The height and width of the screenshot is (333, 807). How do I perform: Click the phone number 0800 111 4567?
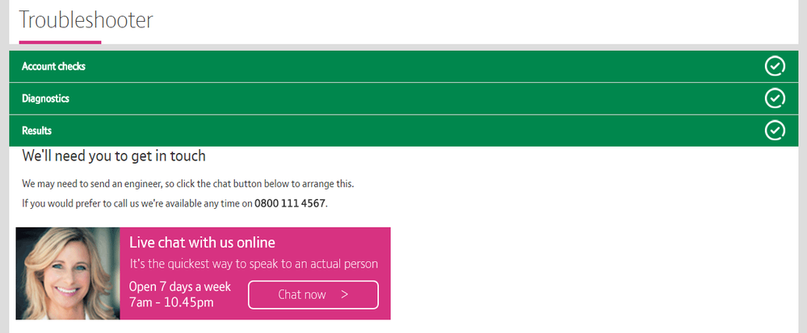(x=290, y=203)
